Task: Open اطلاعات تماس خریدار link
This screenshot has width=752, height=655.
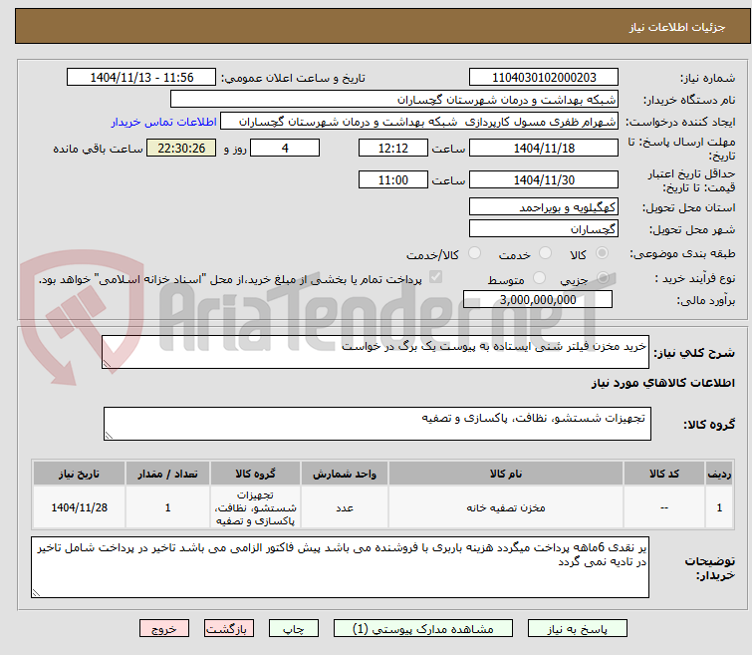Action: tap(164, 122)
